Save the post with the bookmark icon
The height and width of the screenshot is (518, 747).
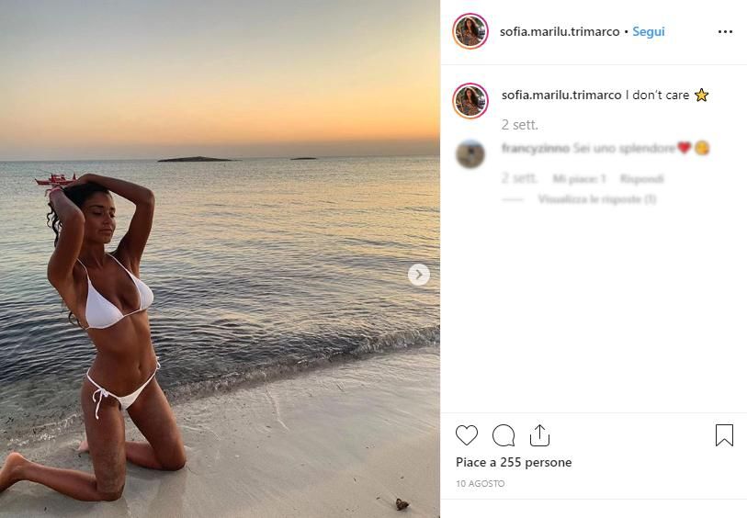pos(724,435)
